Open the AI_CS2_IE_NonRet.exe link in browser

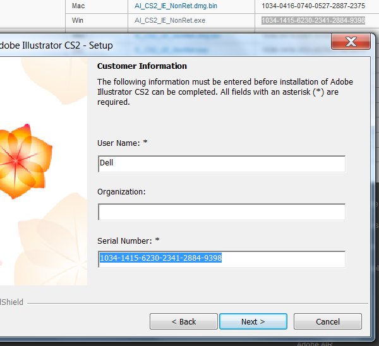170,20
